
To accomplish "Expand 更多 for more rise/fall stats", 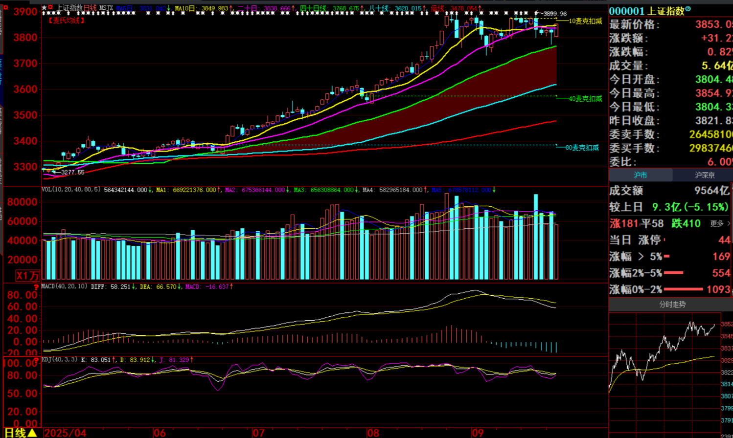I will pyautogui.click(x=719, y=223).
